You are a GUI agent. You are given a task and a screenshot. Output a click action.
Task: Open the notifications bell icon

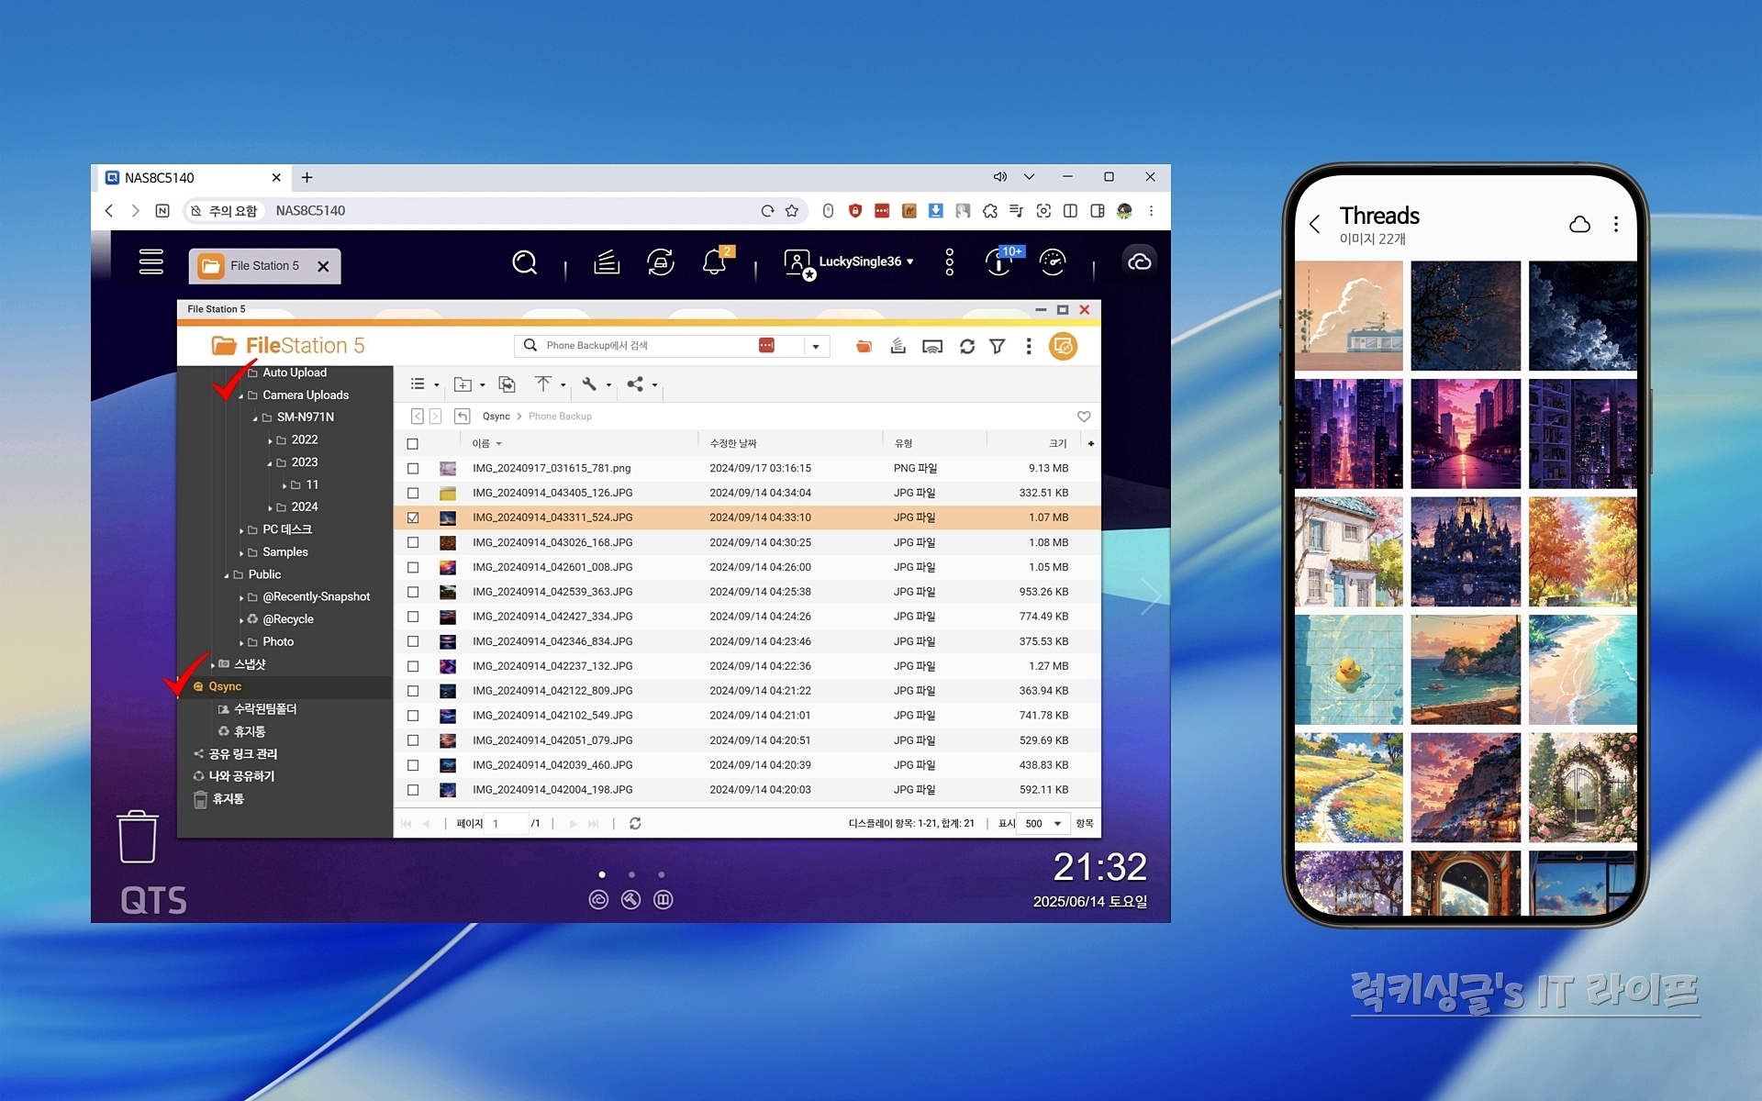tap(714, 263)
